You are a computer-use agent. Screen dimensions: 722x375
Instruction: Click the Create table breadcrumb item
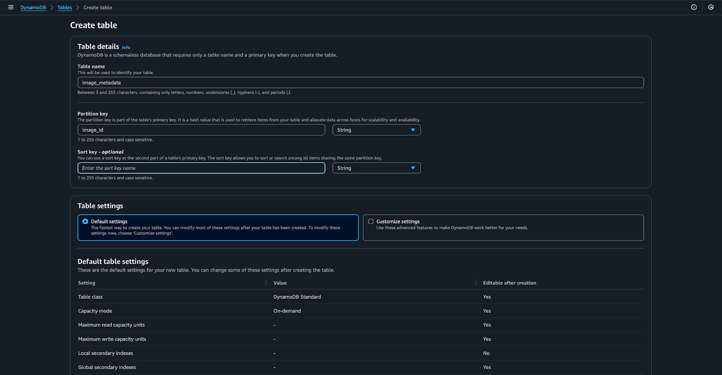coord(97,8)
